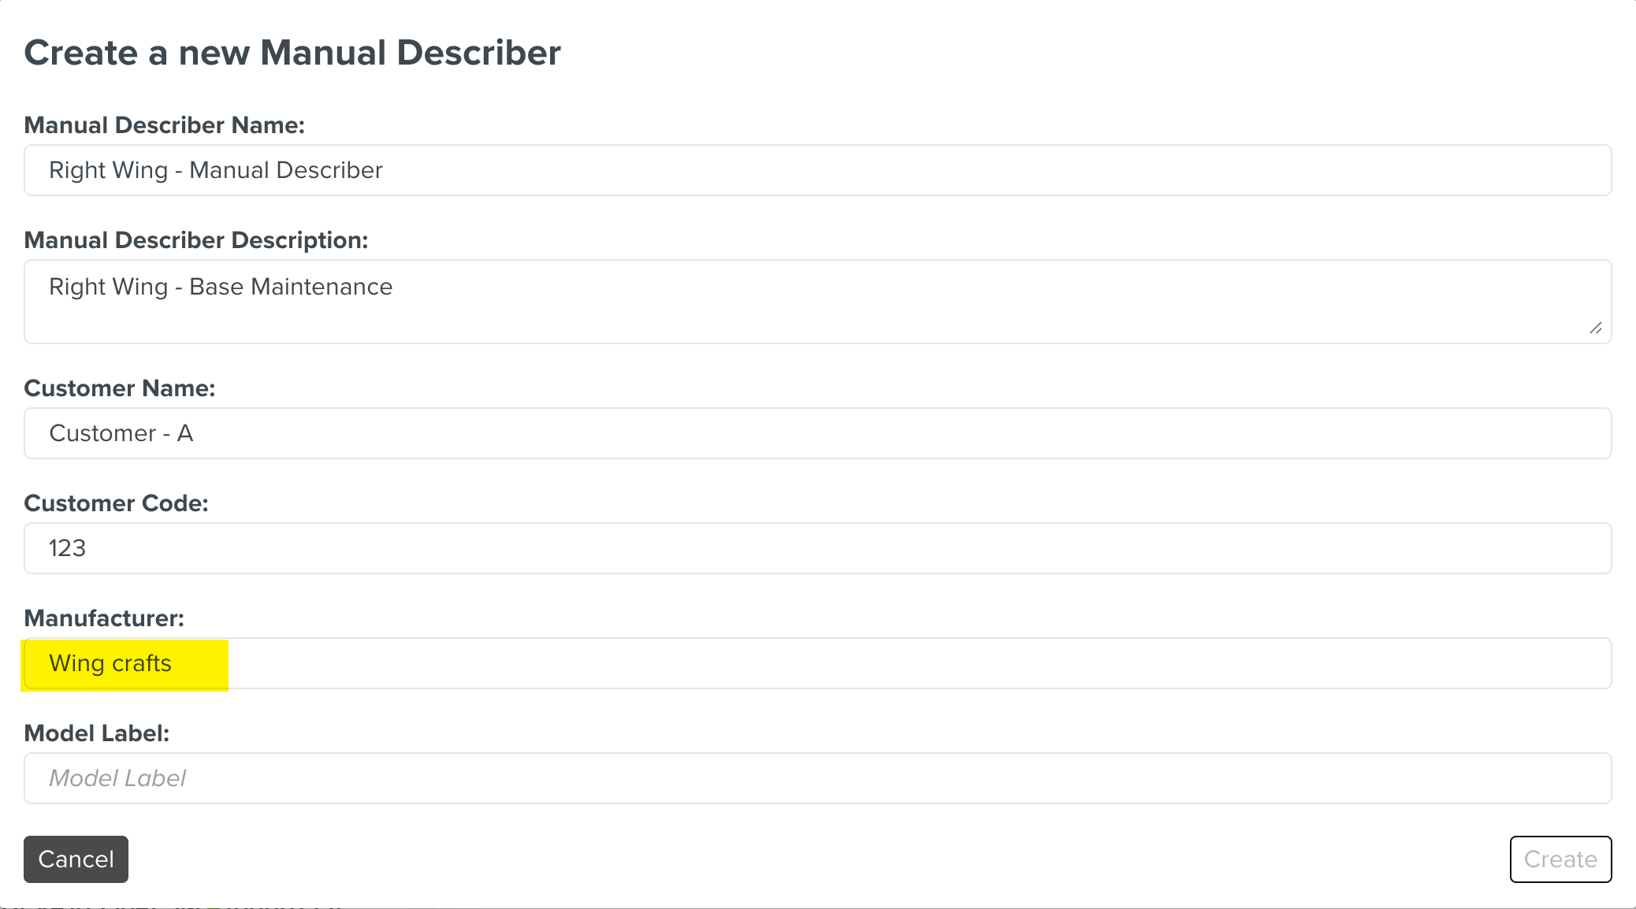Screen dimensions: 1636x909
Task: Click the Manual Describer Name input field
Action: [817, 170]
